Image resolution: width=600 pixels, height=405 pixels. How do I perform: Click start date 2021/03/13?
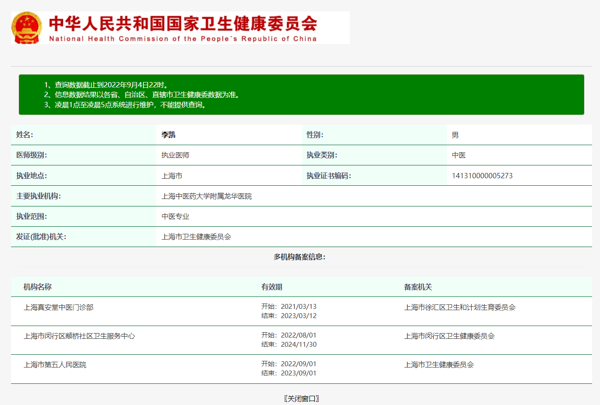[299, 307]
